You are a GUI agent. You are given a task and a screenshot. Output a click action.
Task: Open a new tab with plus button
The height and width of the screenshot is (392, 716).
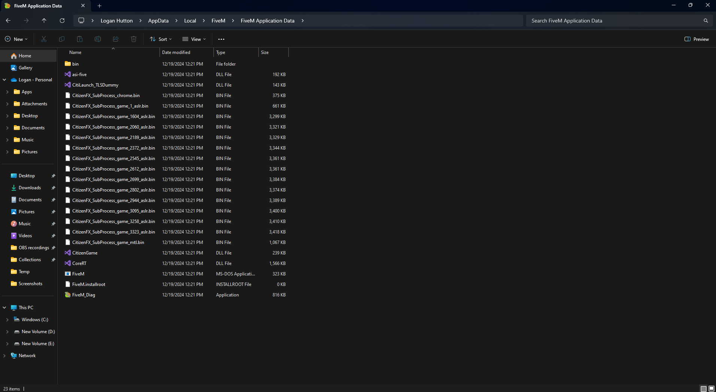[x=100, y=6]
